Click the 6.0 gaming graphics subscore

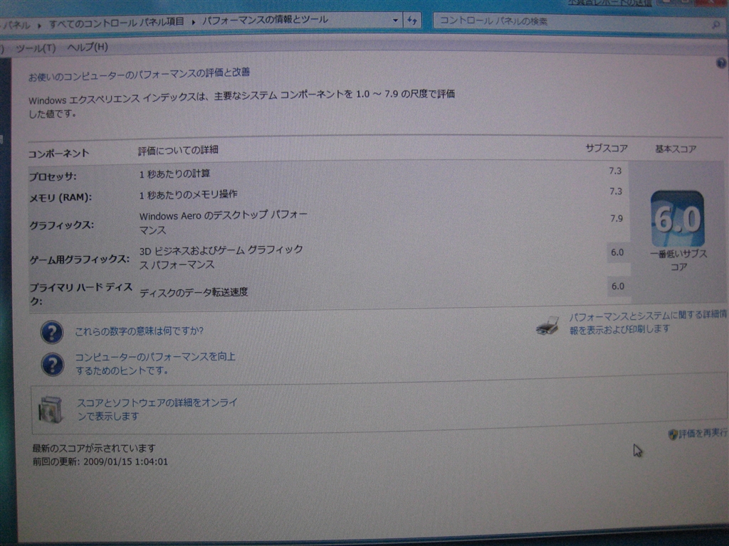[x=617, y=252]
